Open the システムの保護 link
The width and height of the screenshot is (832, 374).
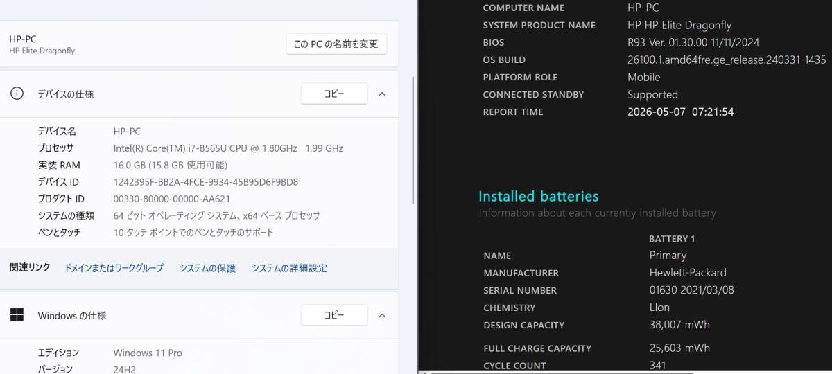click(207, 268)
